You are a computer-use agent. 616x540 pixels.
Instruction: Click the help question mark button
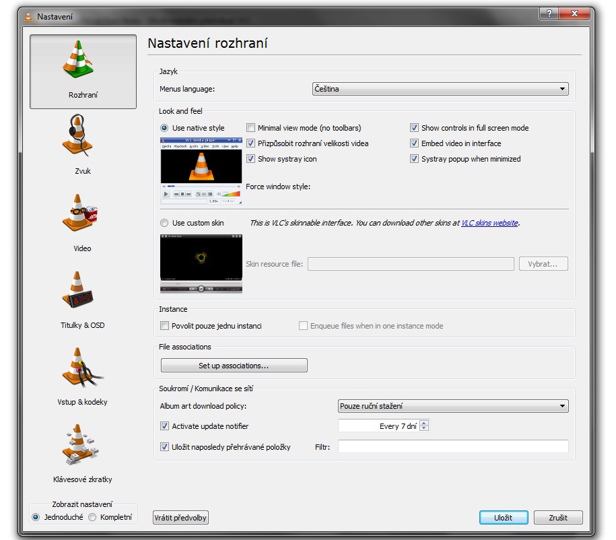click(x=549, y=13)
